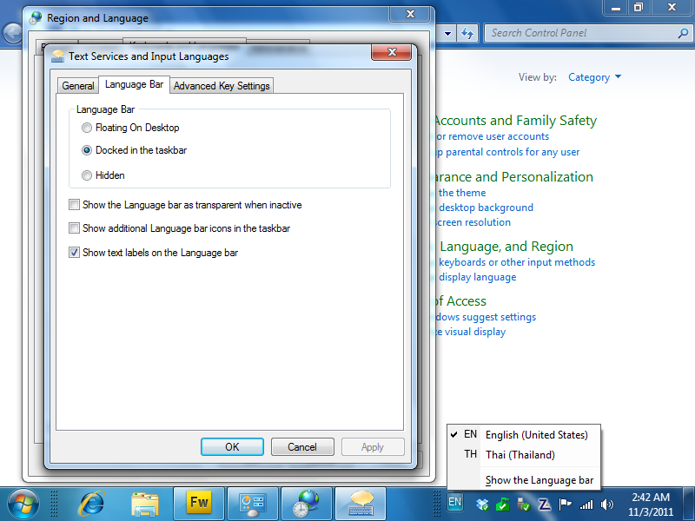Click network signal bars tray icon

tap(586, 505)
